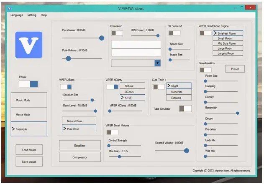Select Natural Bass mode
The width and height of the screenshot is (264, 184).
tap(79, 121)
